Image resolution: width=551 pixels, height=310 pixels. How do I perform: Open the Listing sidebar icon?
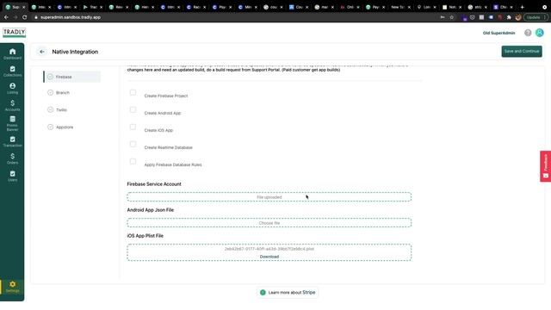pos(12,88)
